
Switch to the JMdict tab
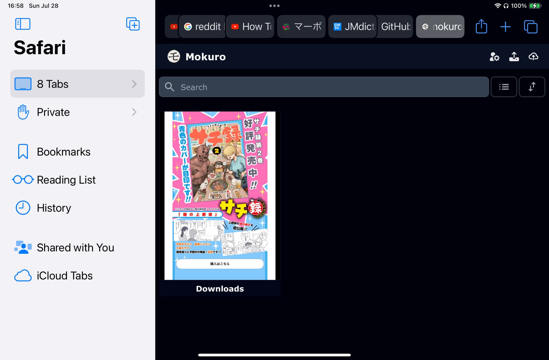pos(353,27)
